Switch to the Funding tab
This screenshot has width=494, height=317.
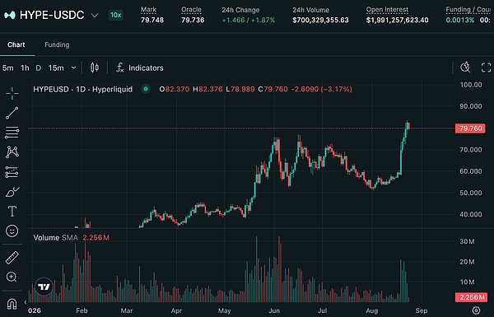click(57, 44)
